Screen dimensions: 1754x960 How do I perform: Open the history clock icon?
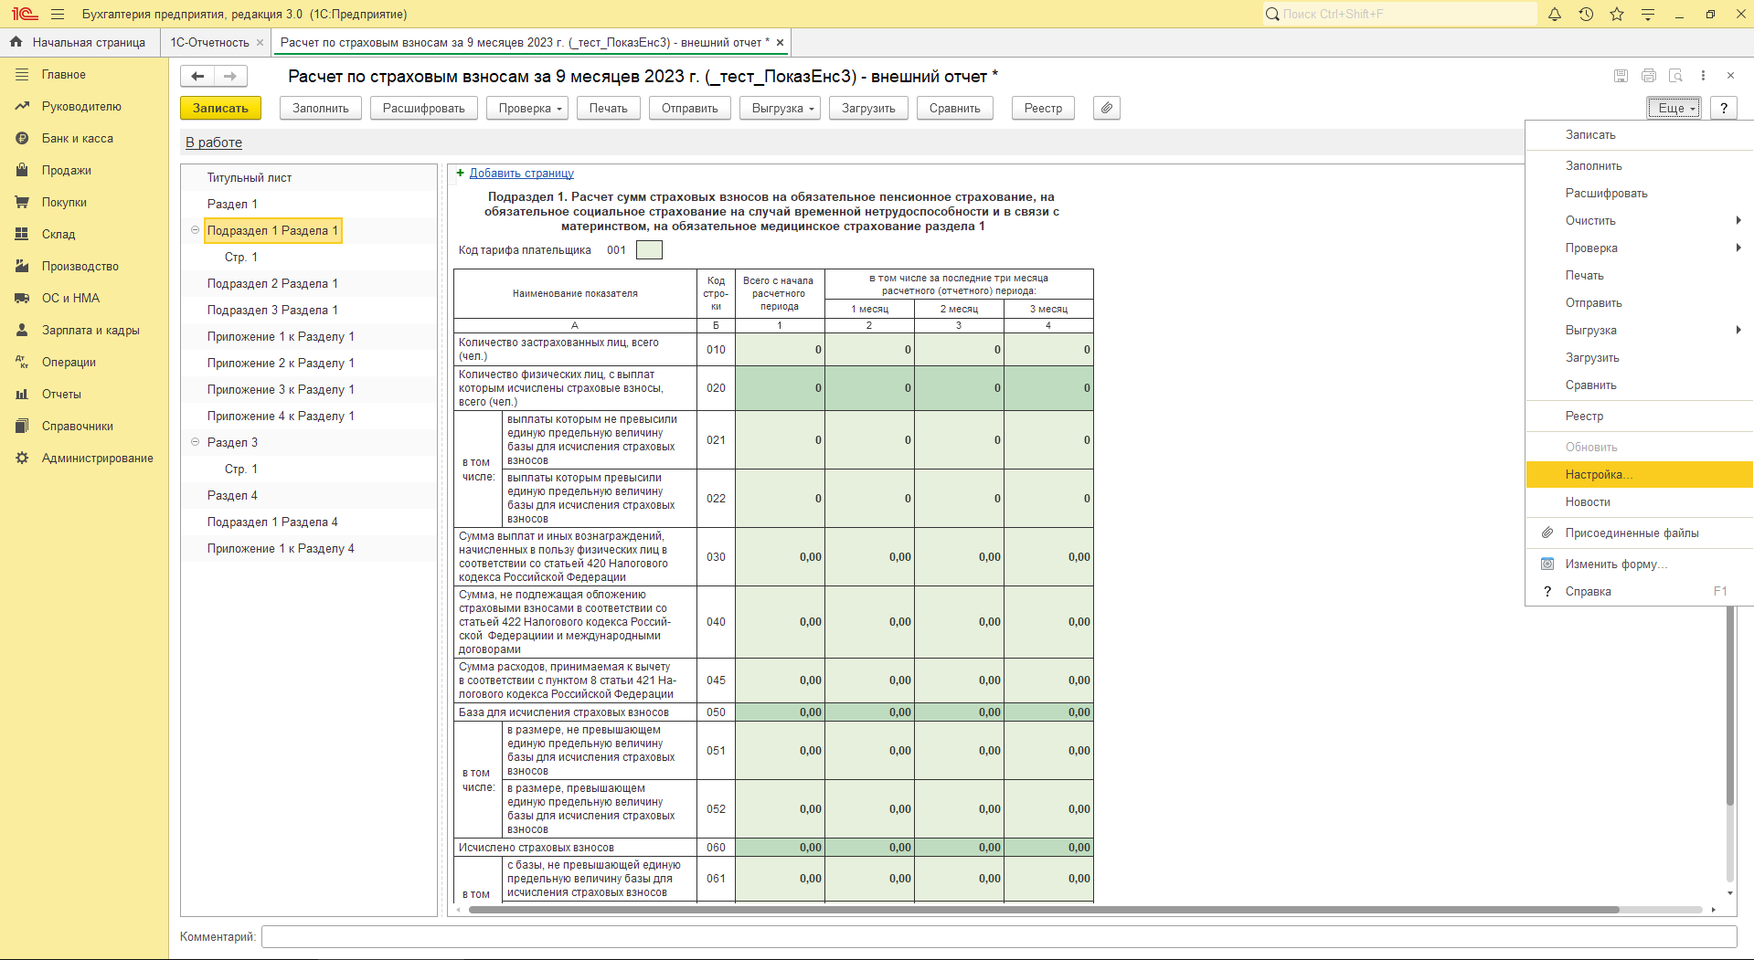pyautogui.click(x=1586, y=14)
